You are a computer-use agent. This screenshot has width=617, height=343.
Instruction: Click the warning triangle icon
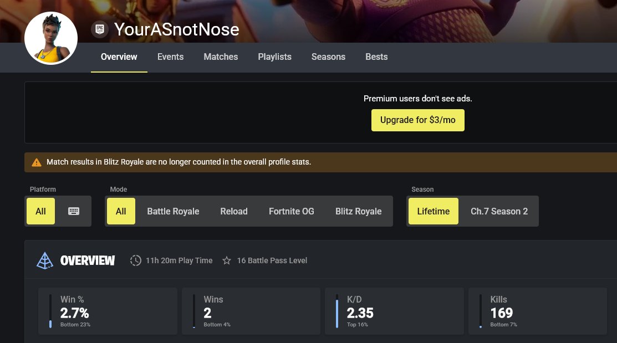pos(37,162)
